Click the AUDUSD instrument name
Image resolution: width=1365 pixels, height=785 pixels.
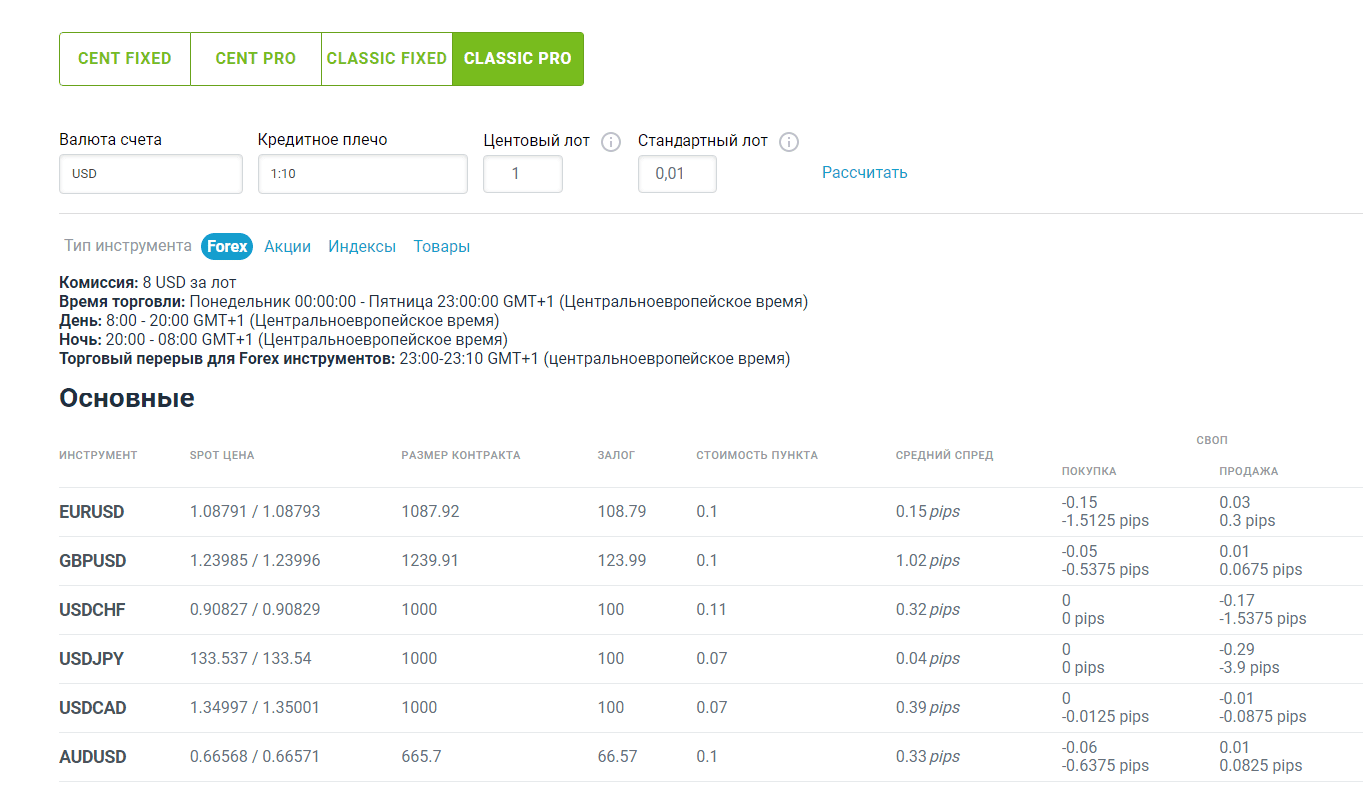[93, 757]
